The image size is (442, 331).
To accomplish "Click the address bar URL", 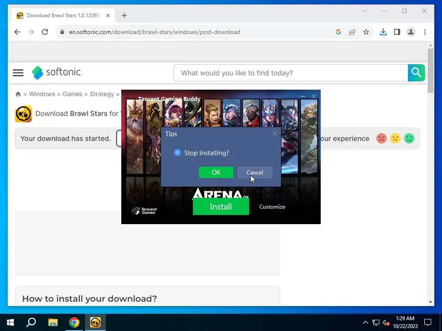I will (x=155, y=32).
